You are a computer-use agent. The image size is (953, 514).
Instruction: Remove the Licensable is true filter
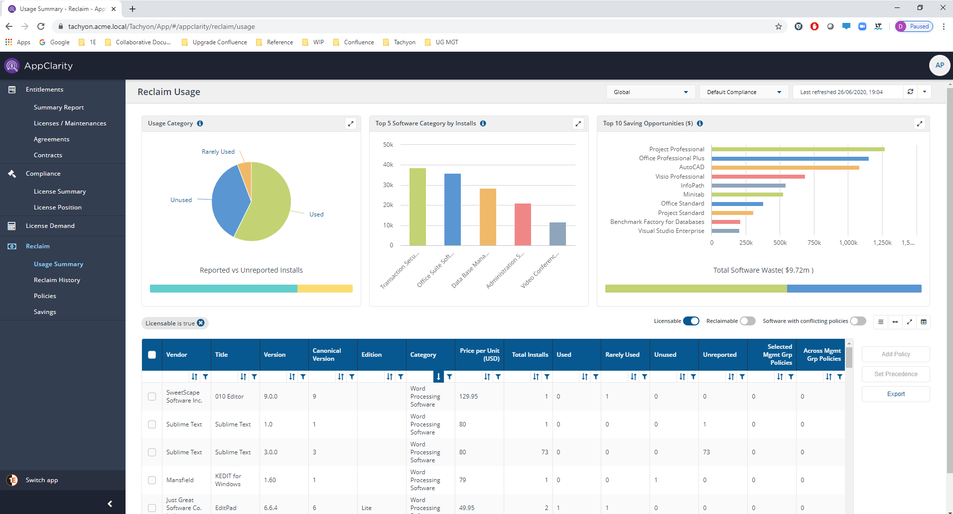[201, 323]
